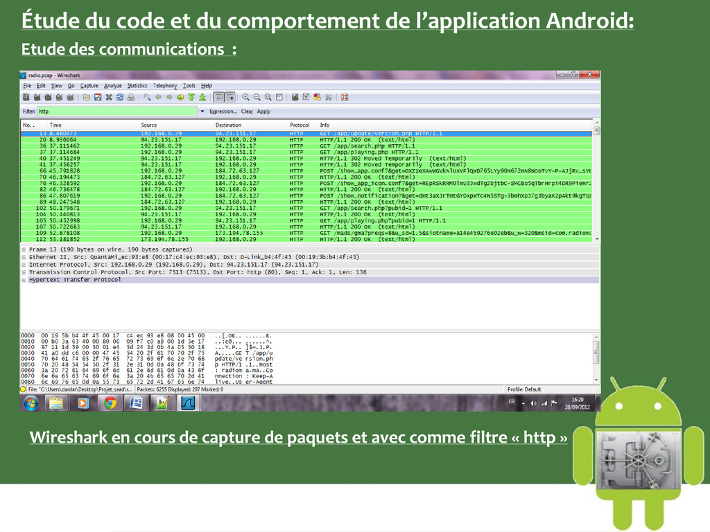Click the packet list vertical scrollbar

coord(597,181)
